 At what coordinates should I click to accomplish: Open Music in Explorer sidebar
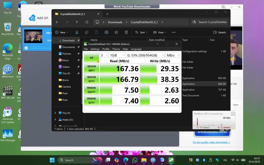(x=65, y=60)
